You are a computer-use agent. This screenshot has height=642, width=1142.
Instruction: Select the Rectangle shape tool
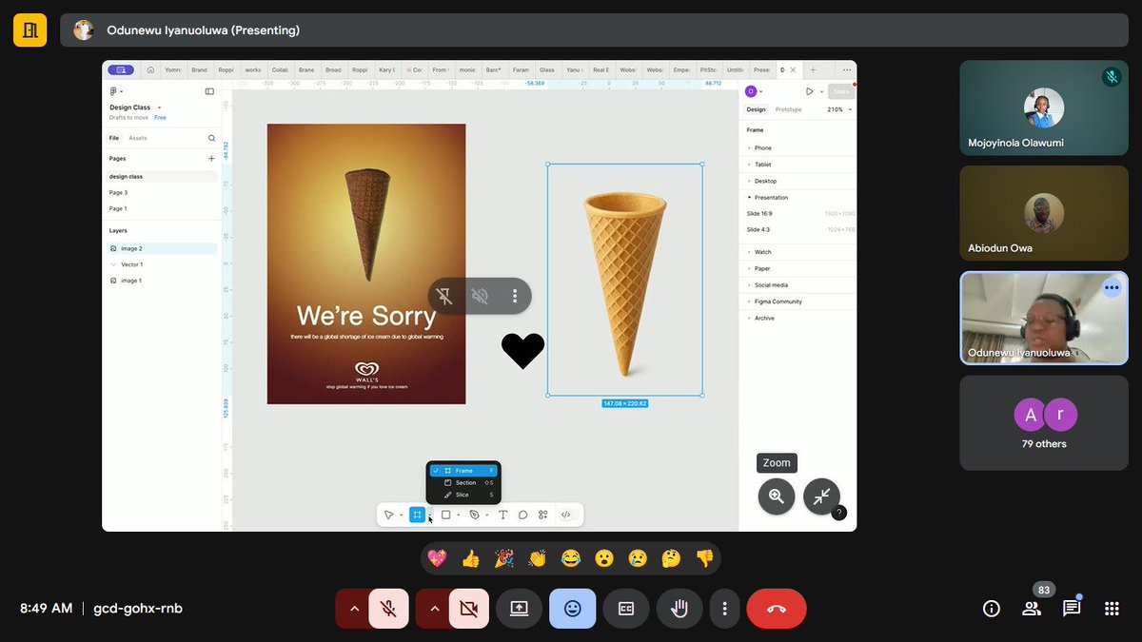point(445,515)
